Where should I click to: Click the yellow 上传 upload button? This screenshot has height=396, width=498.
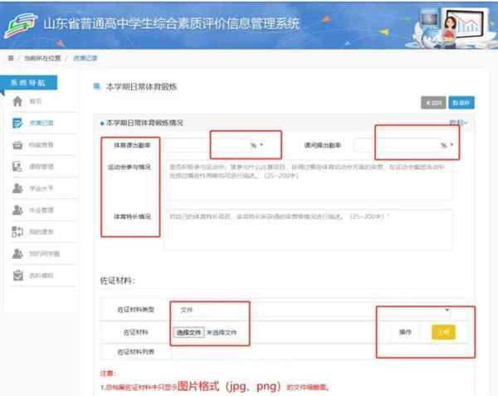443,332
